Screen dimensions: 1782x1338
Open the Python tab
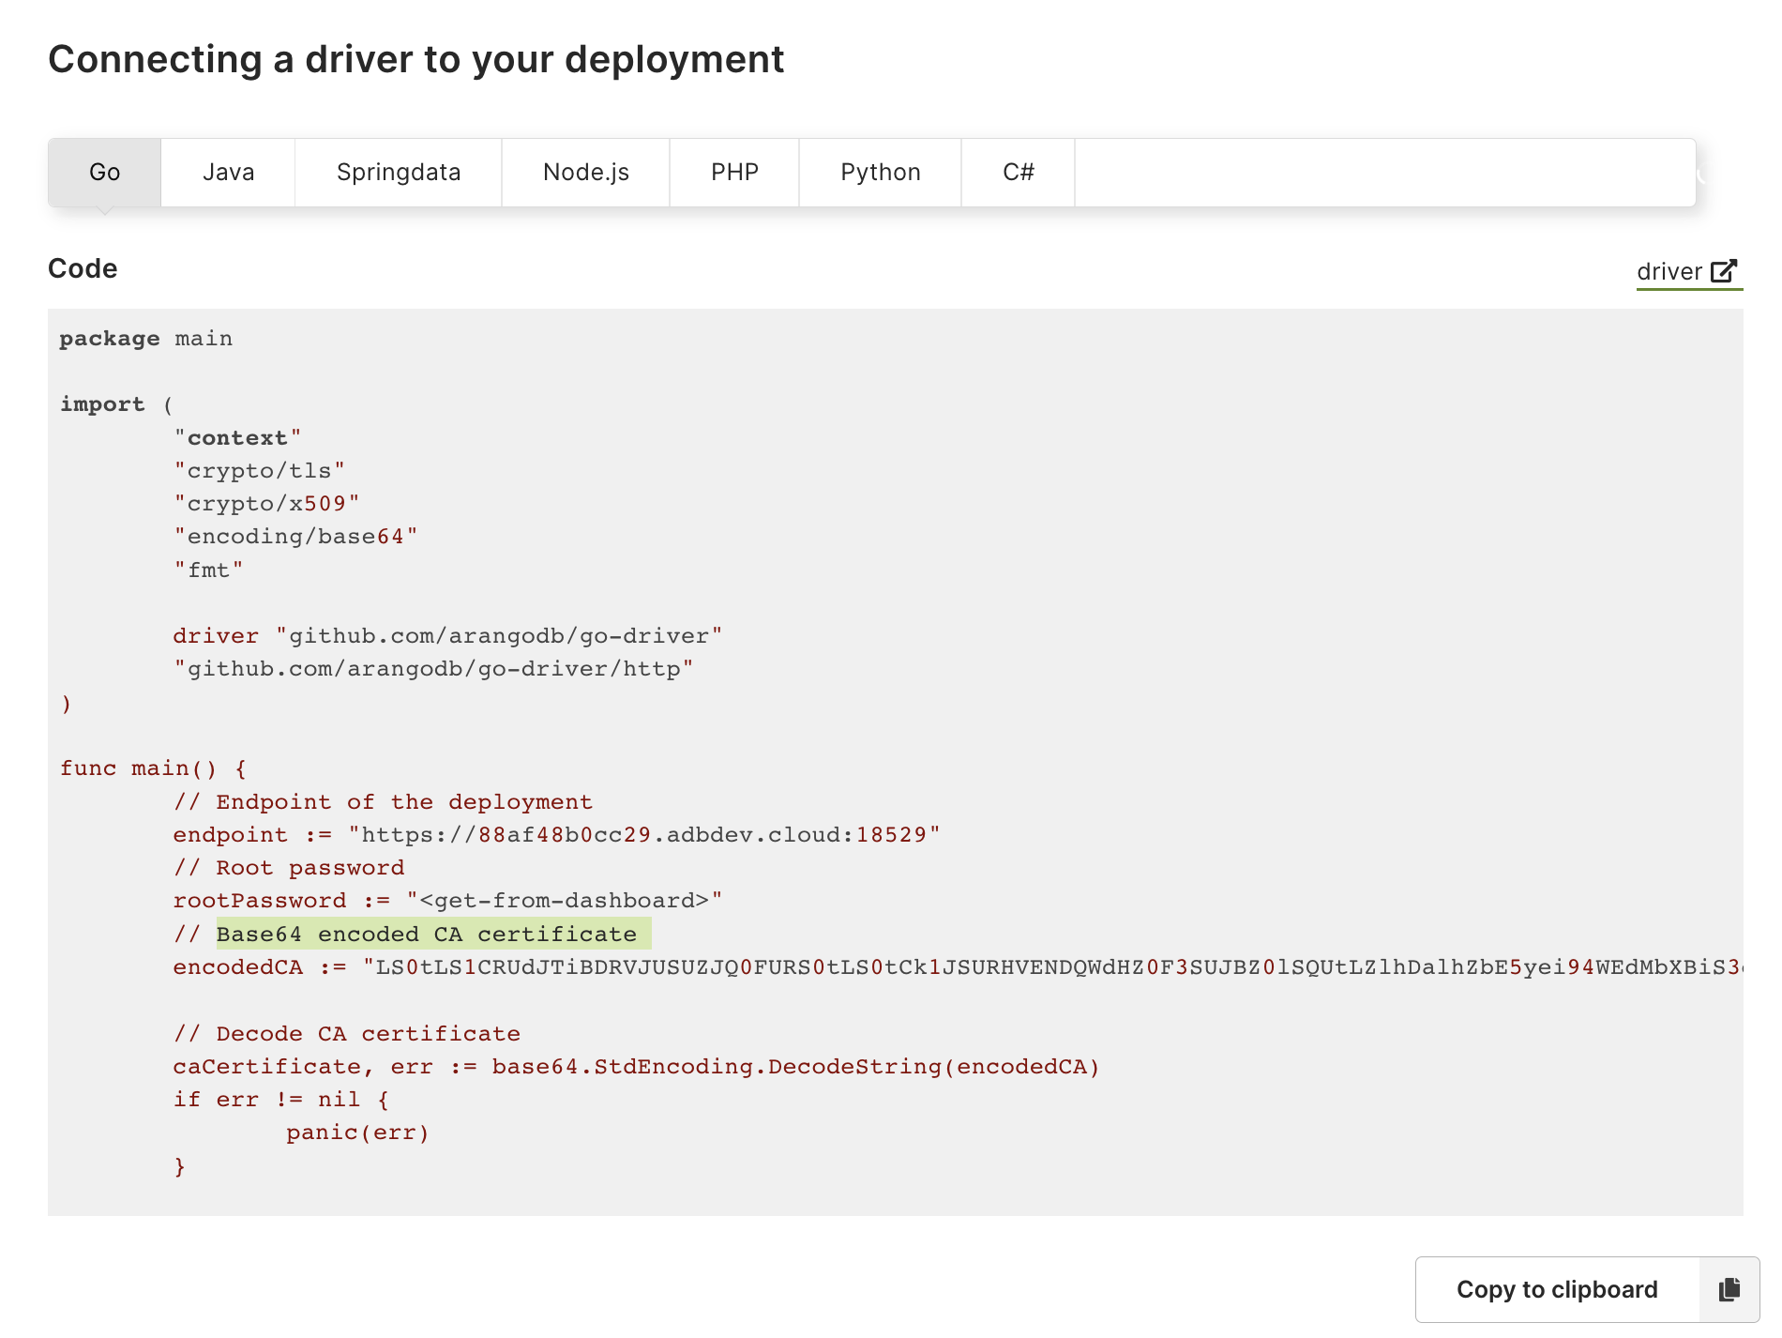[x=881, y=173]
